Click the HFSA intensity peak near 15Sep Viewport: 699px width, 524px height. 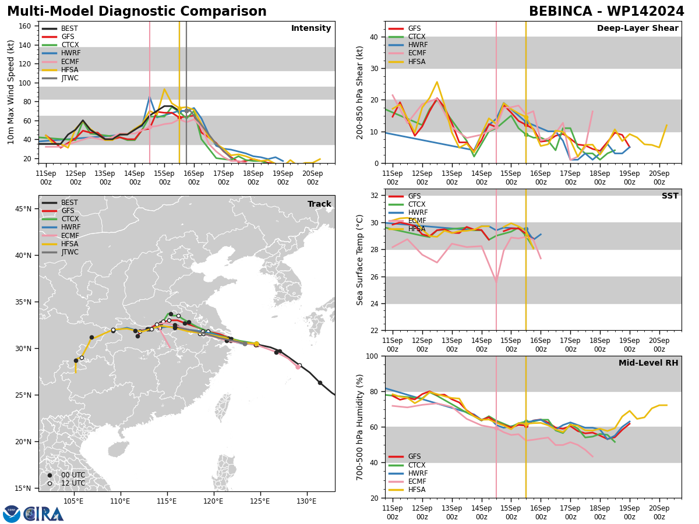(164, 89)
